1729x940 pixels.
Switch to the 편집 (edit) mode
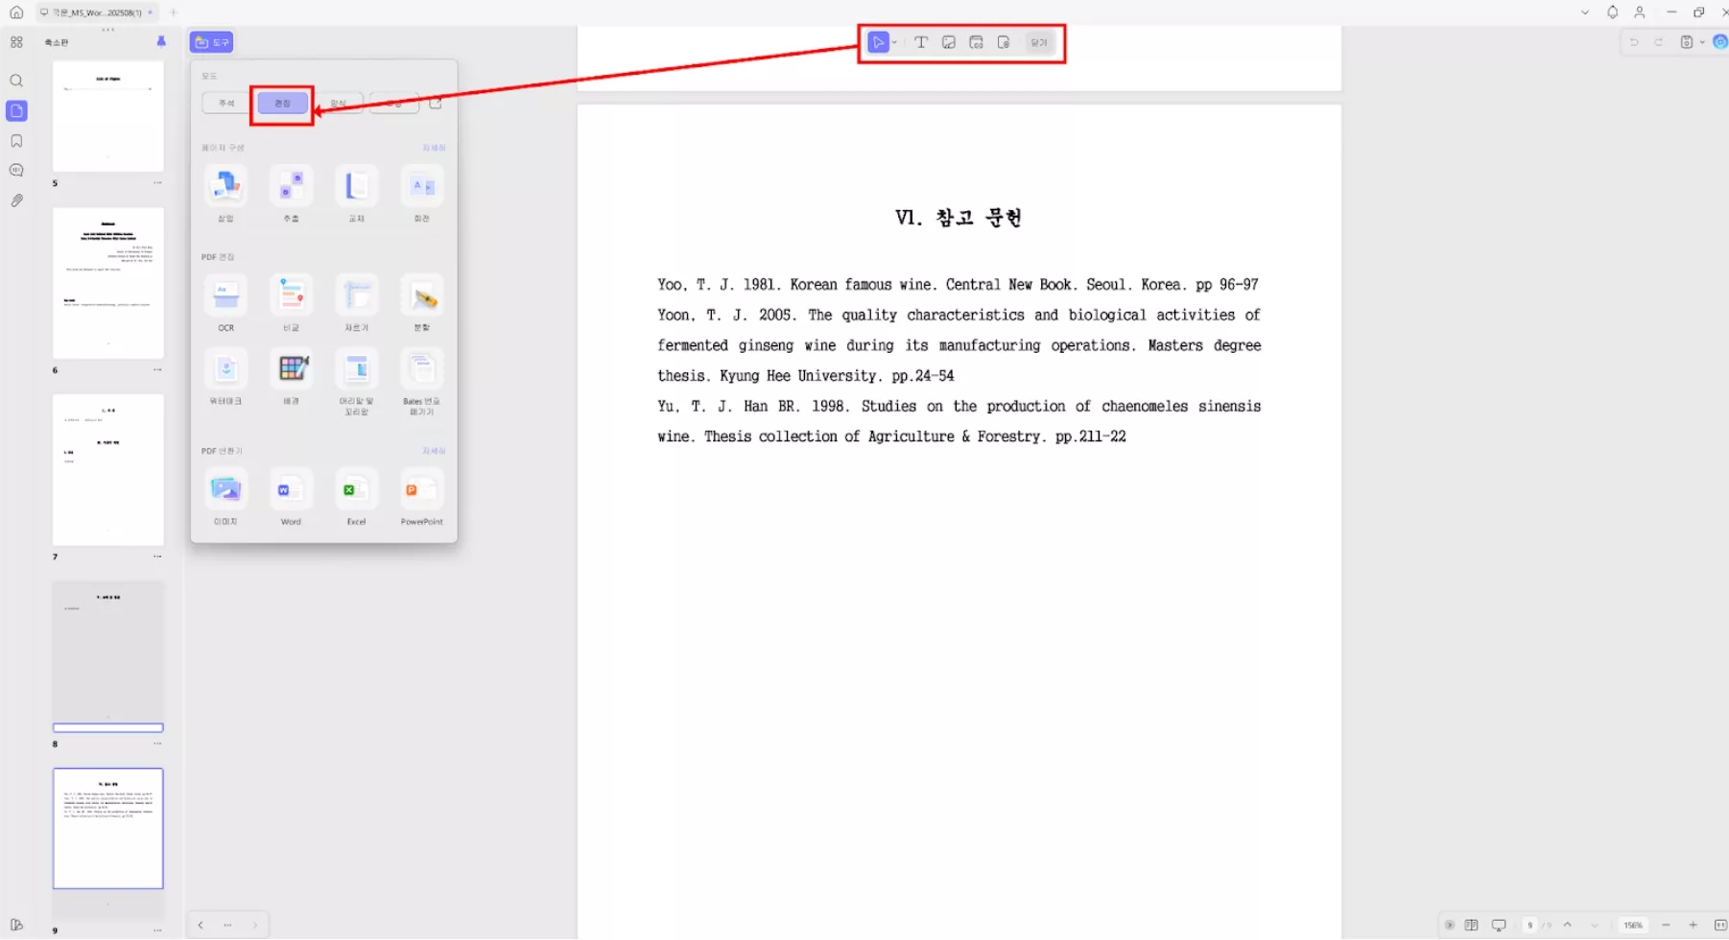point(282,103)
